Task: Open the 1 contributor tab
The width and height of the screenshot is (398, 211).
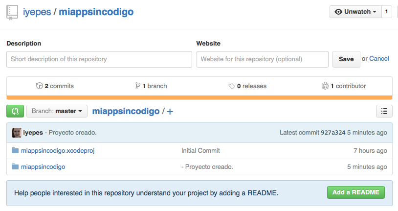Action: 344,86
